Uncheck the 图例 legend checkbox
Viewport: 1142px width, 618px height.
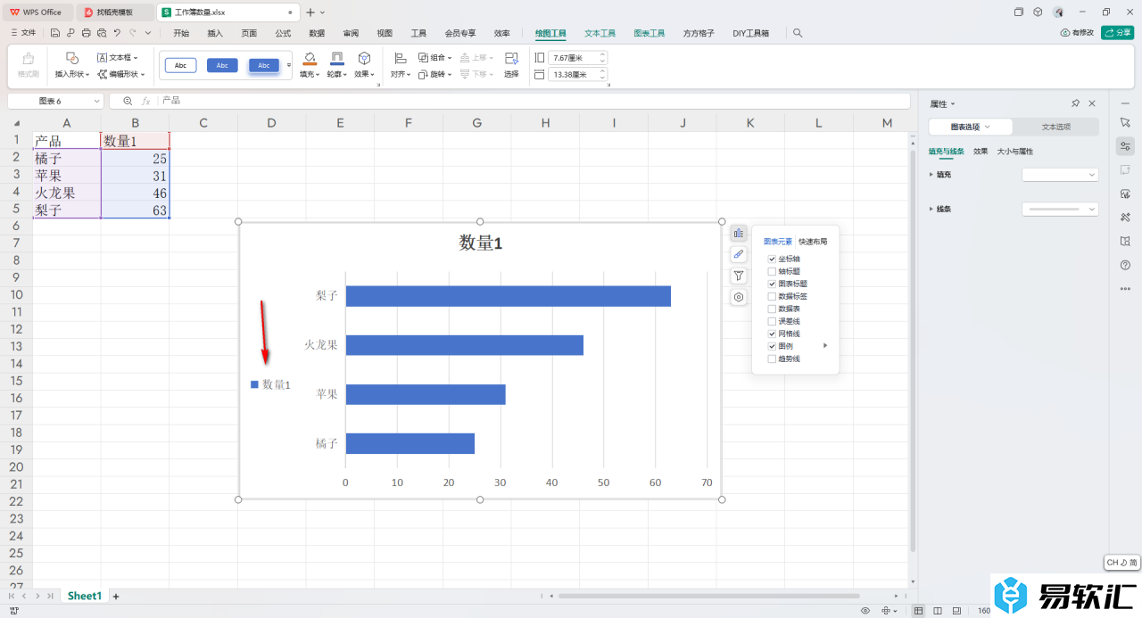(x=772, y=346)
